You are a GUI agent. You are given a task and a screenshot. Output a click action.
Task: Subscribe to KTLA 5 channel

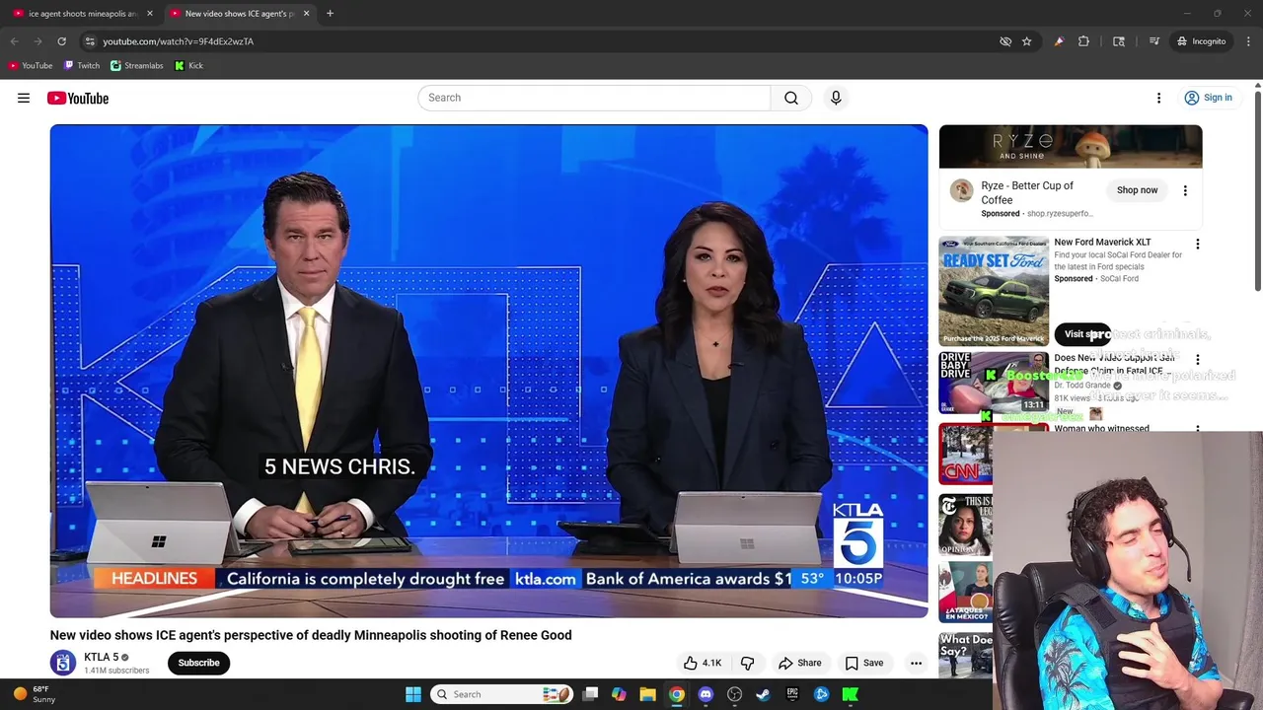coord(198,663)
